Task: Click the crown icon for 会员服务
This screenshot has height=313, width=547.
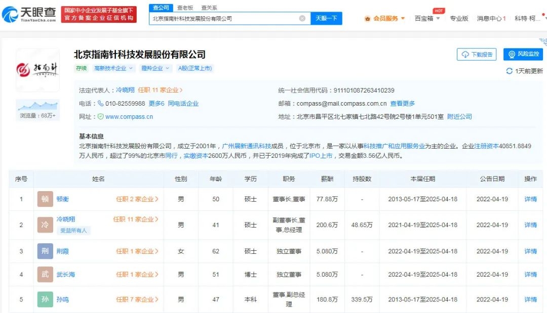Action: click(x=367, y=19)
